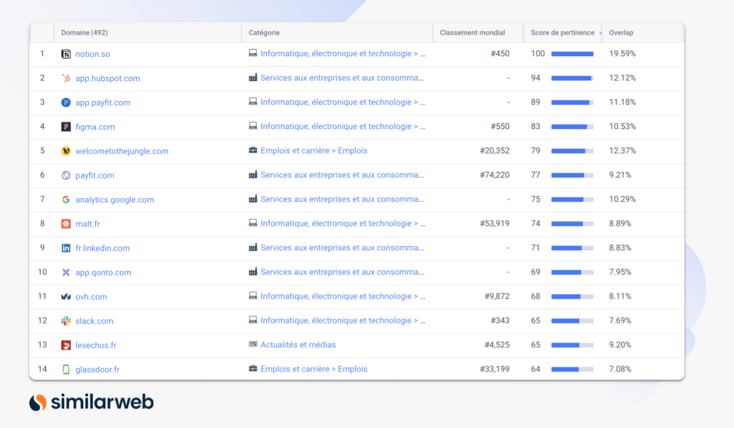Image resolution: width=734 pixels, height=428 pixels.
Task: Click the Notion favicon beside notion.so
Action: coord(66,54)
